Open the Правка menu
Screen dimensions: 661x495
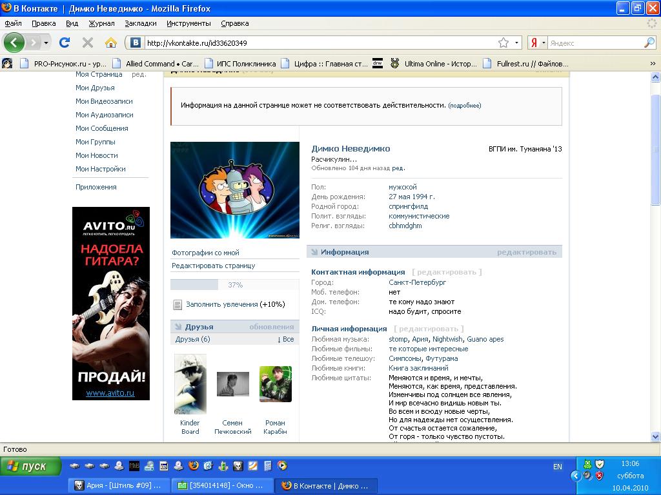44,23
